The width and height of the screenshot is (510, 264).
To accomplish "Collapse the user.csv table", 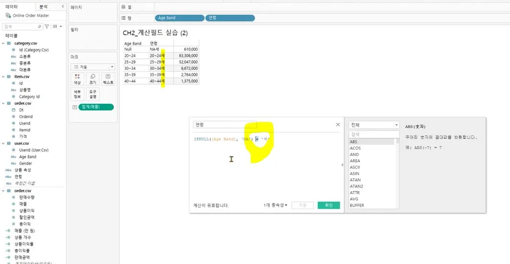I will 3,143.
